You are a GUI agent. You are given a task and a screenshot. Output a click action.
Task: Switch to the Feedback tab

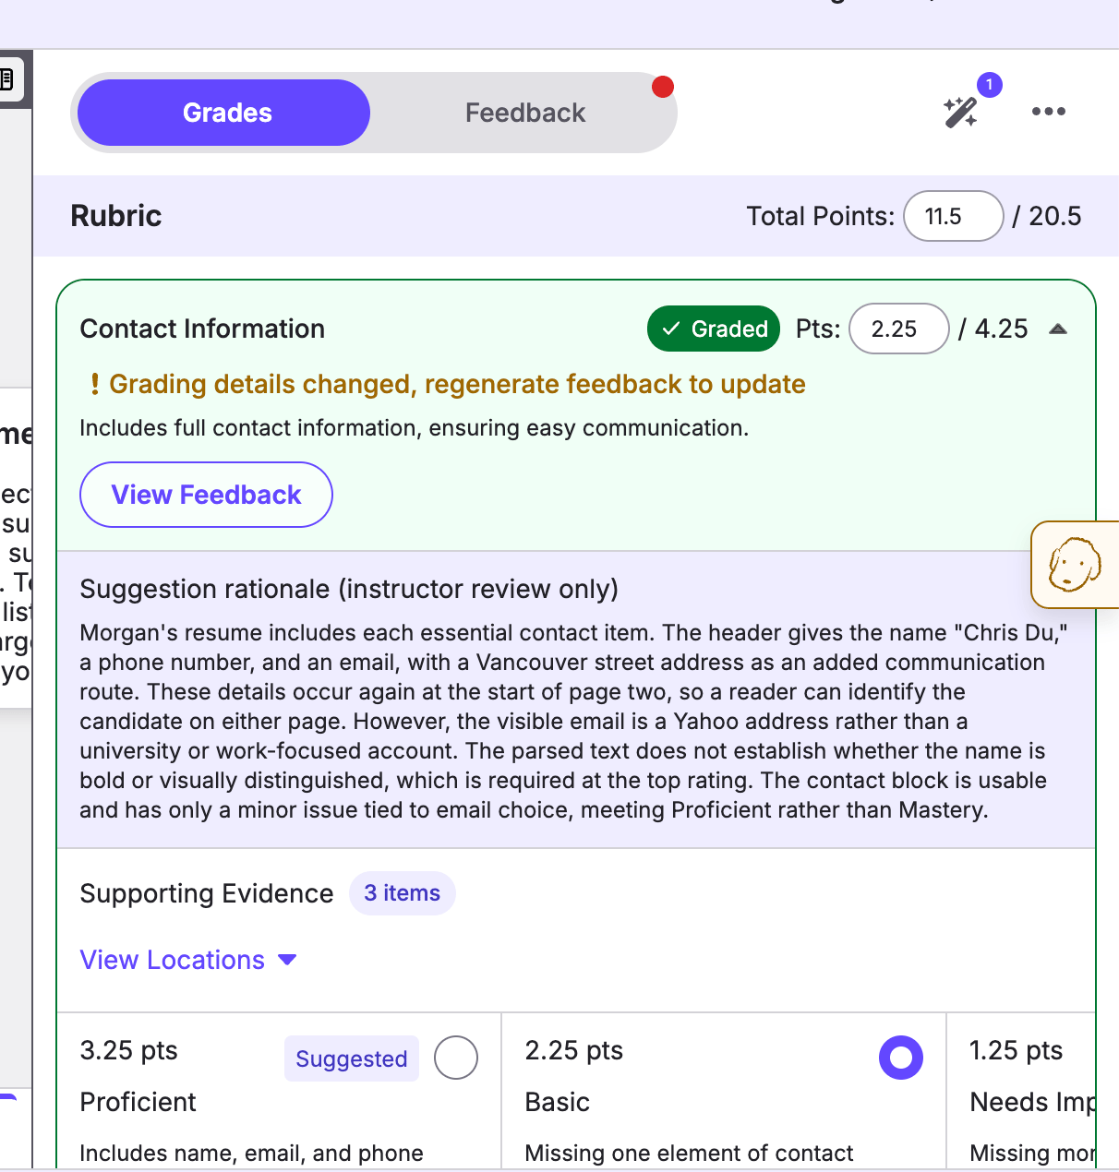[525, 113]
